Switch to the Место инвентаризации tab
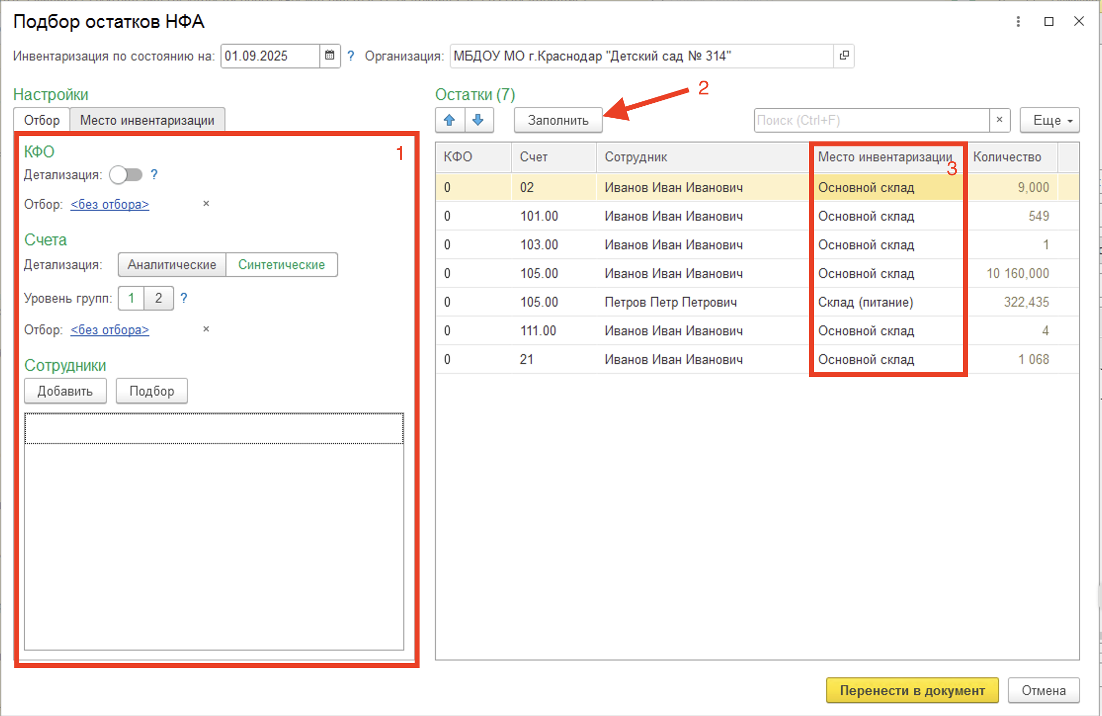 click(x=147, y=120)
